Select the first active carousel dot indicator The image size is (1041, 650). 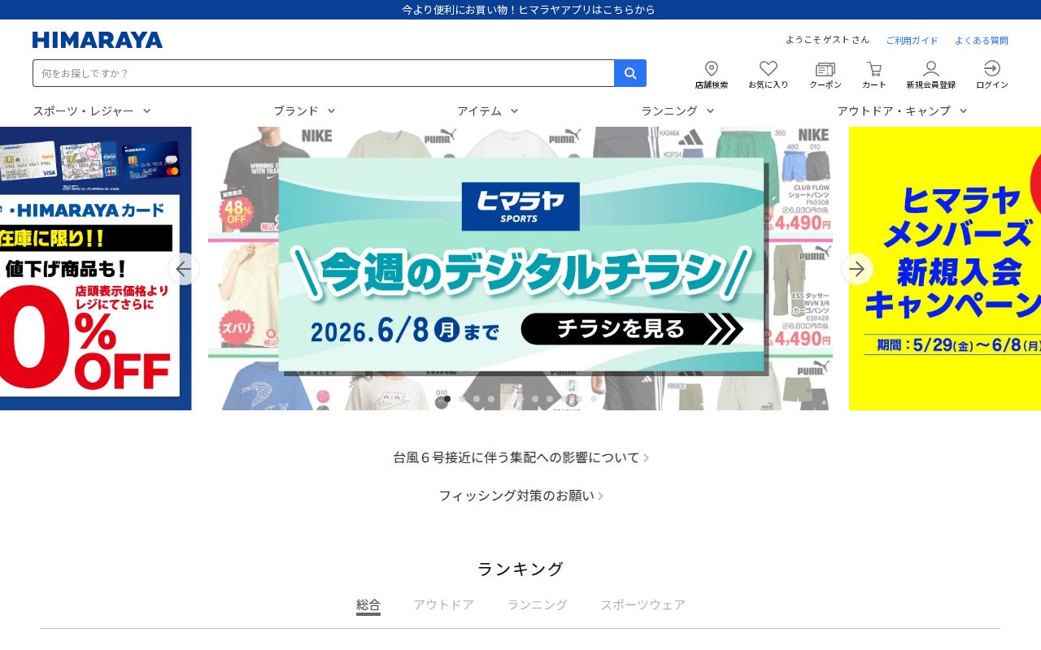[447, 399]
